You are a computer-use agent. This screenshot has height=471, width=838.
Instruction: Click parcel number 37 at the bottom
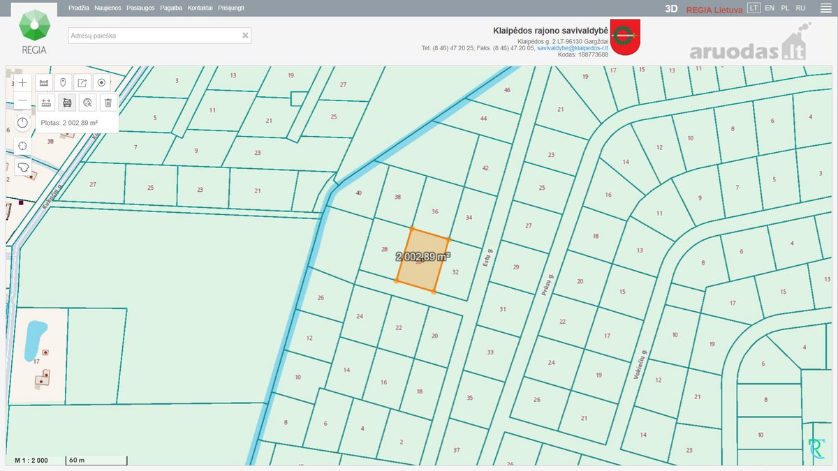point(457,450)
